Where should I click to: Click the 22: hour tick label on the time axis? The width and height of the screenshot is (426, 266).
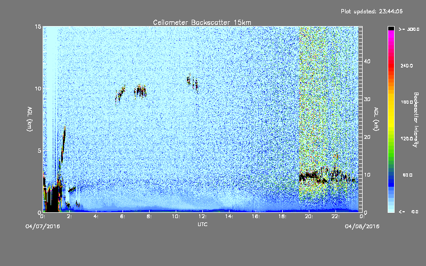pos(335,217)
